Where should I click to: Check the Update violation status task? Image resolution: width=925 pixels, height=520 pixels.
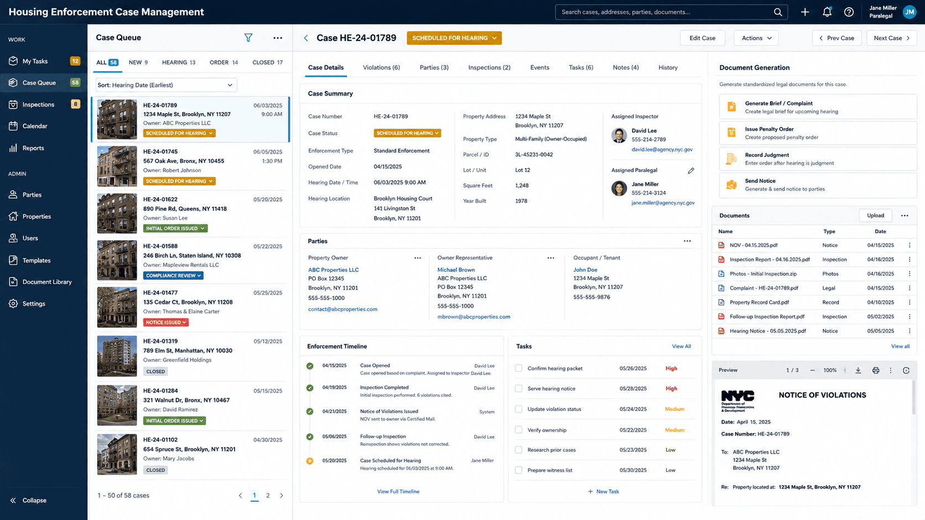tap(518, 409)
